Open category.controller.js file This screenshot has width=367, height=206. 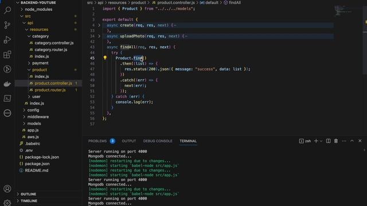coord(54,43)
